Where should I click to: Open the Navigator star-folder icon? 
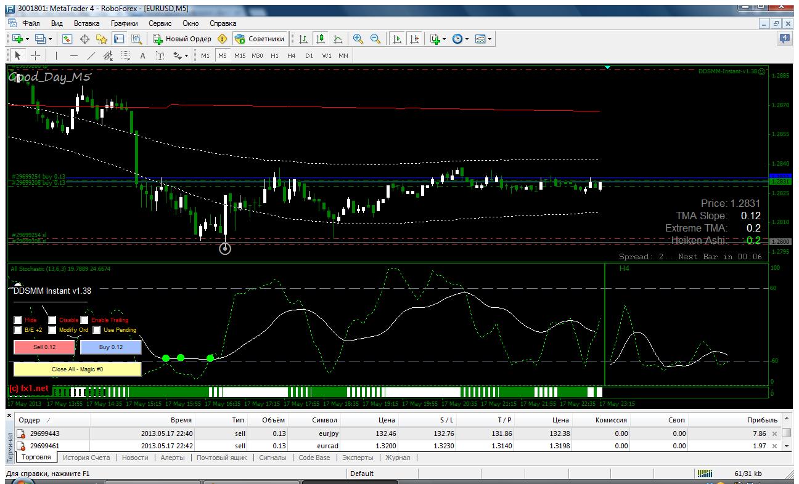102,39
